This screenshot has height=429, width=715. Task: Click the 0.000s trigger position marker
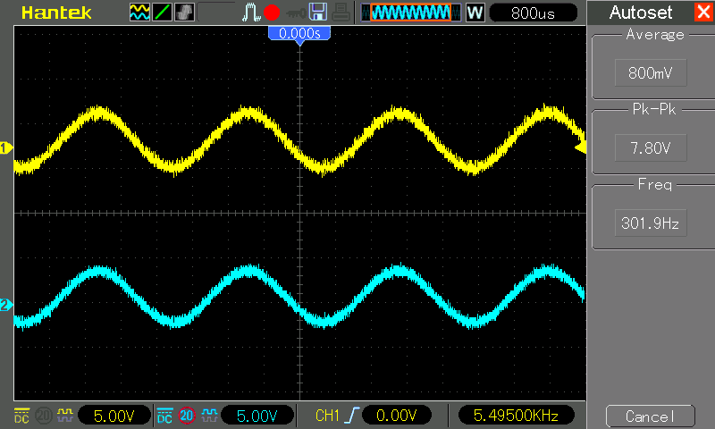pyautogui.click(x=299, y=34)
